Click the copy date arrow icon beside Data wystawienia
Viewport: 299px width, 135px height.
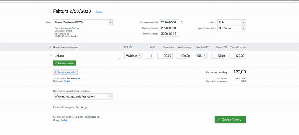tap(182, 22)
